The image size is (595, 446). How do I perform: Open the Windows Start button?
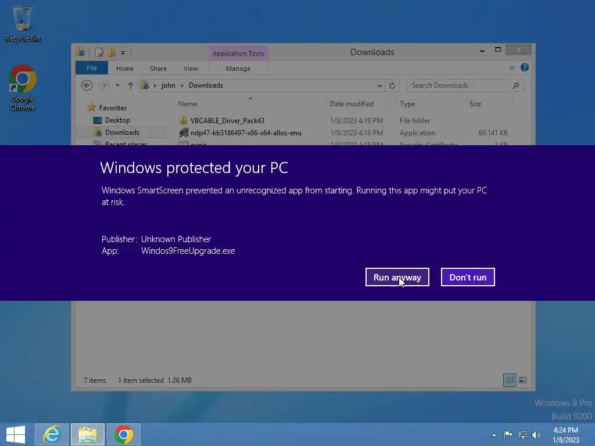coord(16,434)
